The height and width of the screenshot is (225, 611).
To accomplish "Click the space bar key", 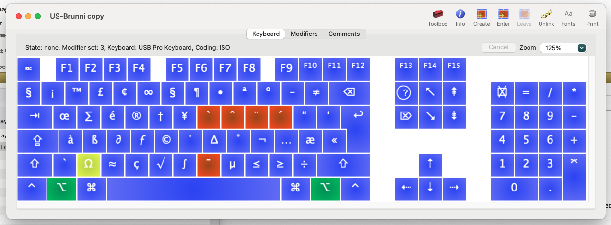I will (194, 189).
